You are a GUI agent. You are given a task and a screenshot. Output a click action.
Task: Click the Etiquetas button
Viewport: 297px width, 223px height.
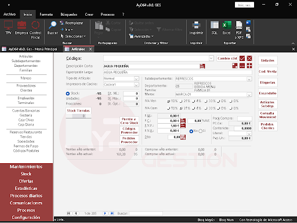[268, 82]
